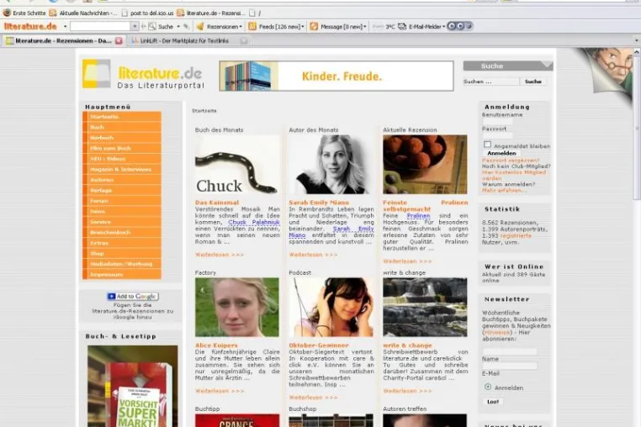This screenshot has height=427, width=641.
Task: Open Startseite in the Hauptmenü
Action: (122, 117)
